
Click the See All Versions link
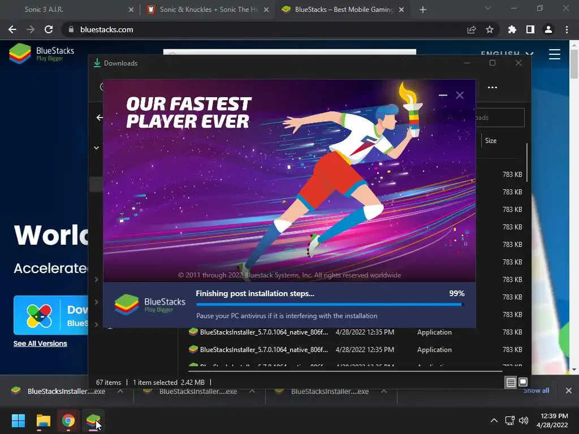[x=40, y=343]
